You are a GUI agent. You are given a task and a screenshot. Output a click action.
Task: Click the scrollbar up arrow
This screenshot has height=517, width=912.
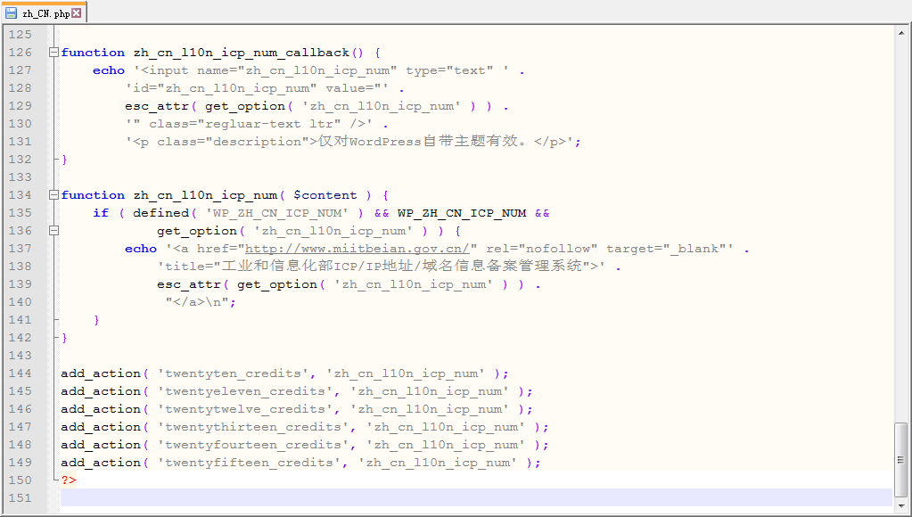(x=901, y=34)
